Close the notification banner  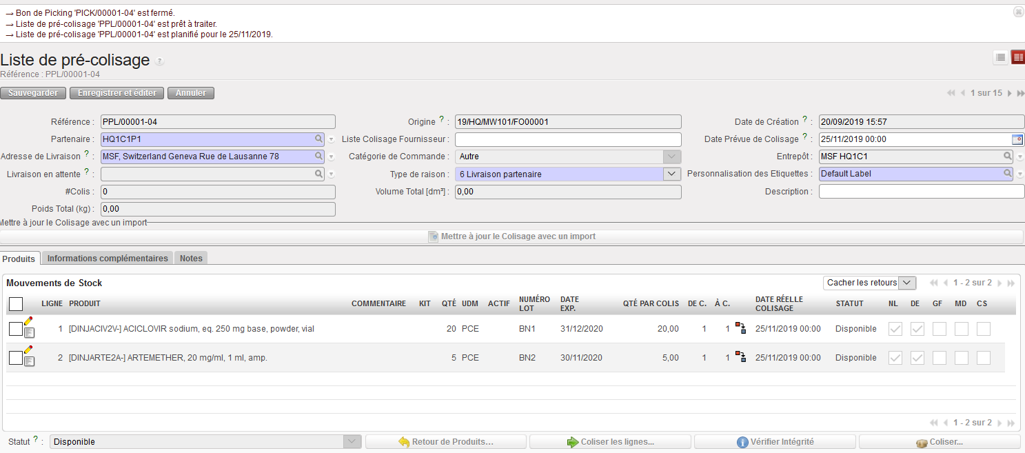(1017, 12)
